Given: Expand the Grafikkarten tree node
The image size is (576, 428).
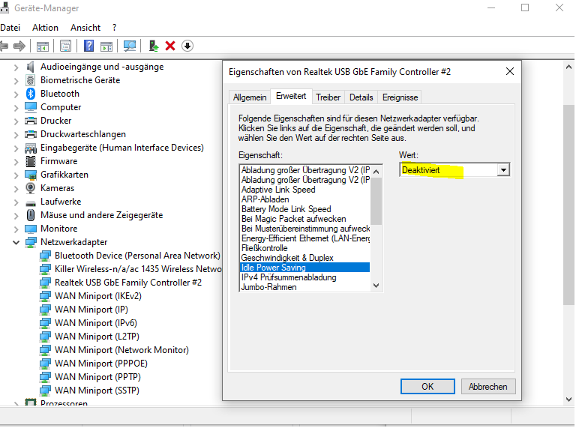Looking at the screenshot, I should coord(16,175).
